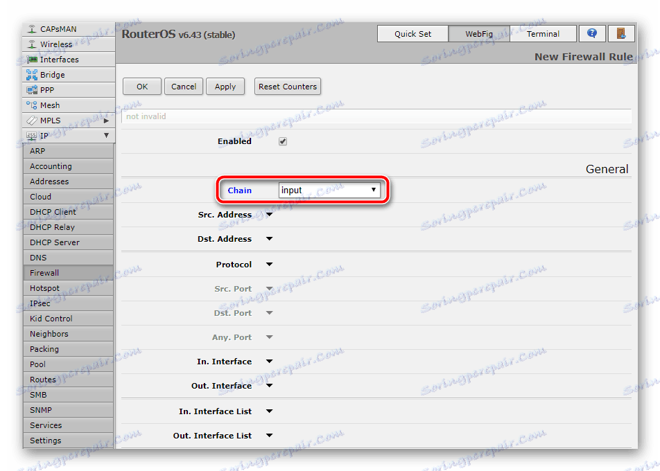The image size is (660, 471).
Task: Open the Cloud submenu item
Action: click(x=68, y=197)
